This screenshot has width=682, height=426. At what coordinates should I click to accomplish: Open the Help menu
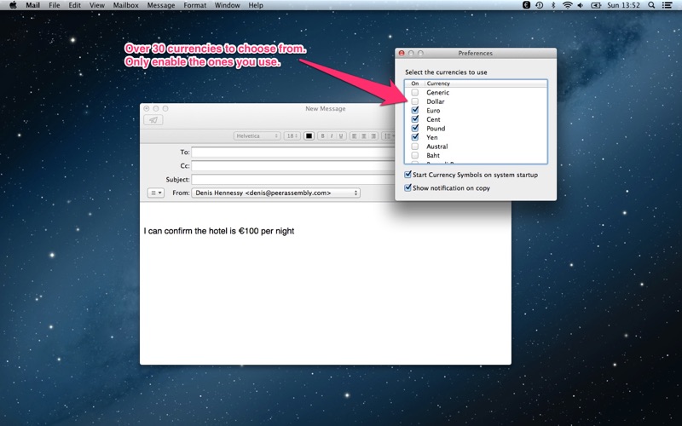tap(256, 5)
